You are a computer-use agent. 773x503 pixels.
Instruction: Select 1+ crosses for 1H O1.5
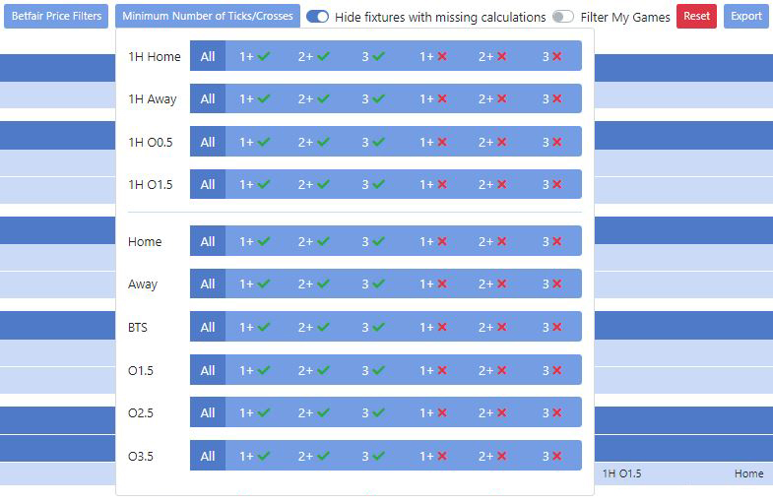tap(433, 184)
